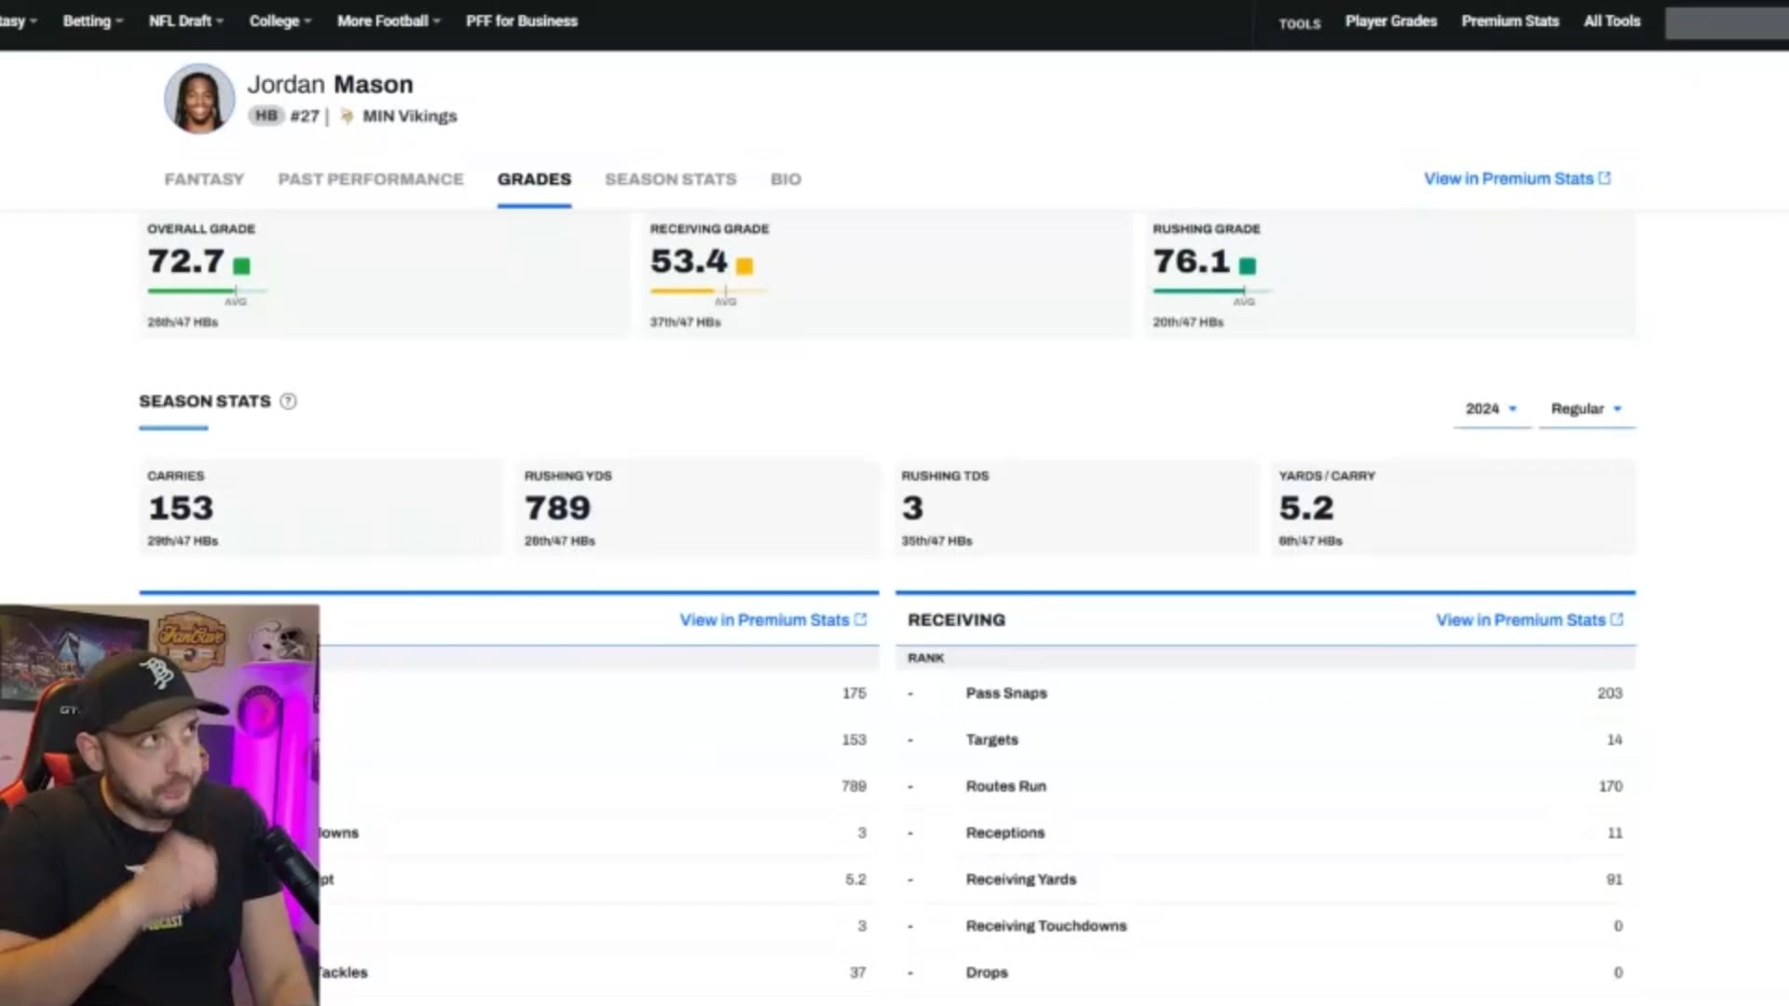Switch to the Past Performance tab
Viewport: 1789px width, 1006px height.
click(x=371, y=179)
